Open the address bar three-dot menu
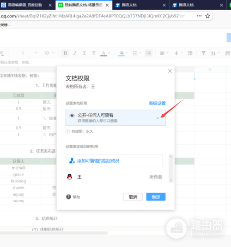Image resolution: width=231 pixels, height=247 pixels. click(x=199, y=16)
